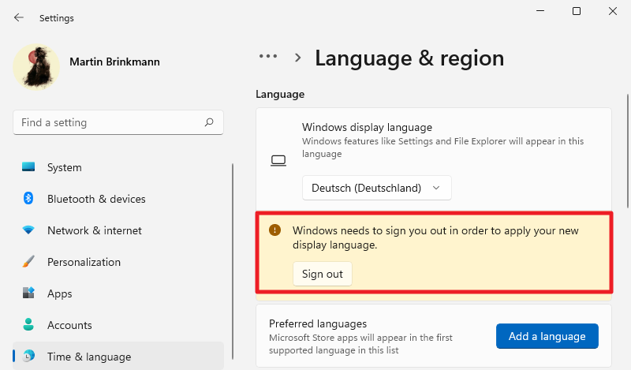Click the Accounts person icon

pyautogui.click(x=28, y=324)
